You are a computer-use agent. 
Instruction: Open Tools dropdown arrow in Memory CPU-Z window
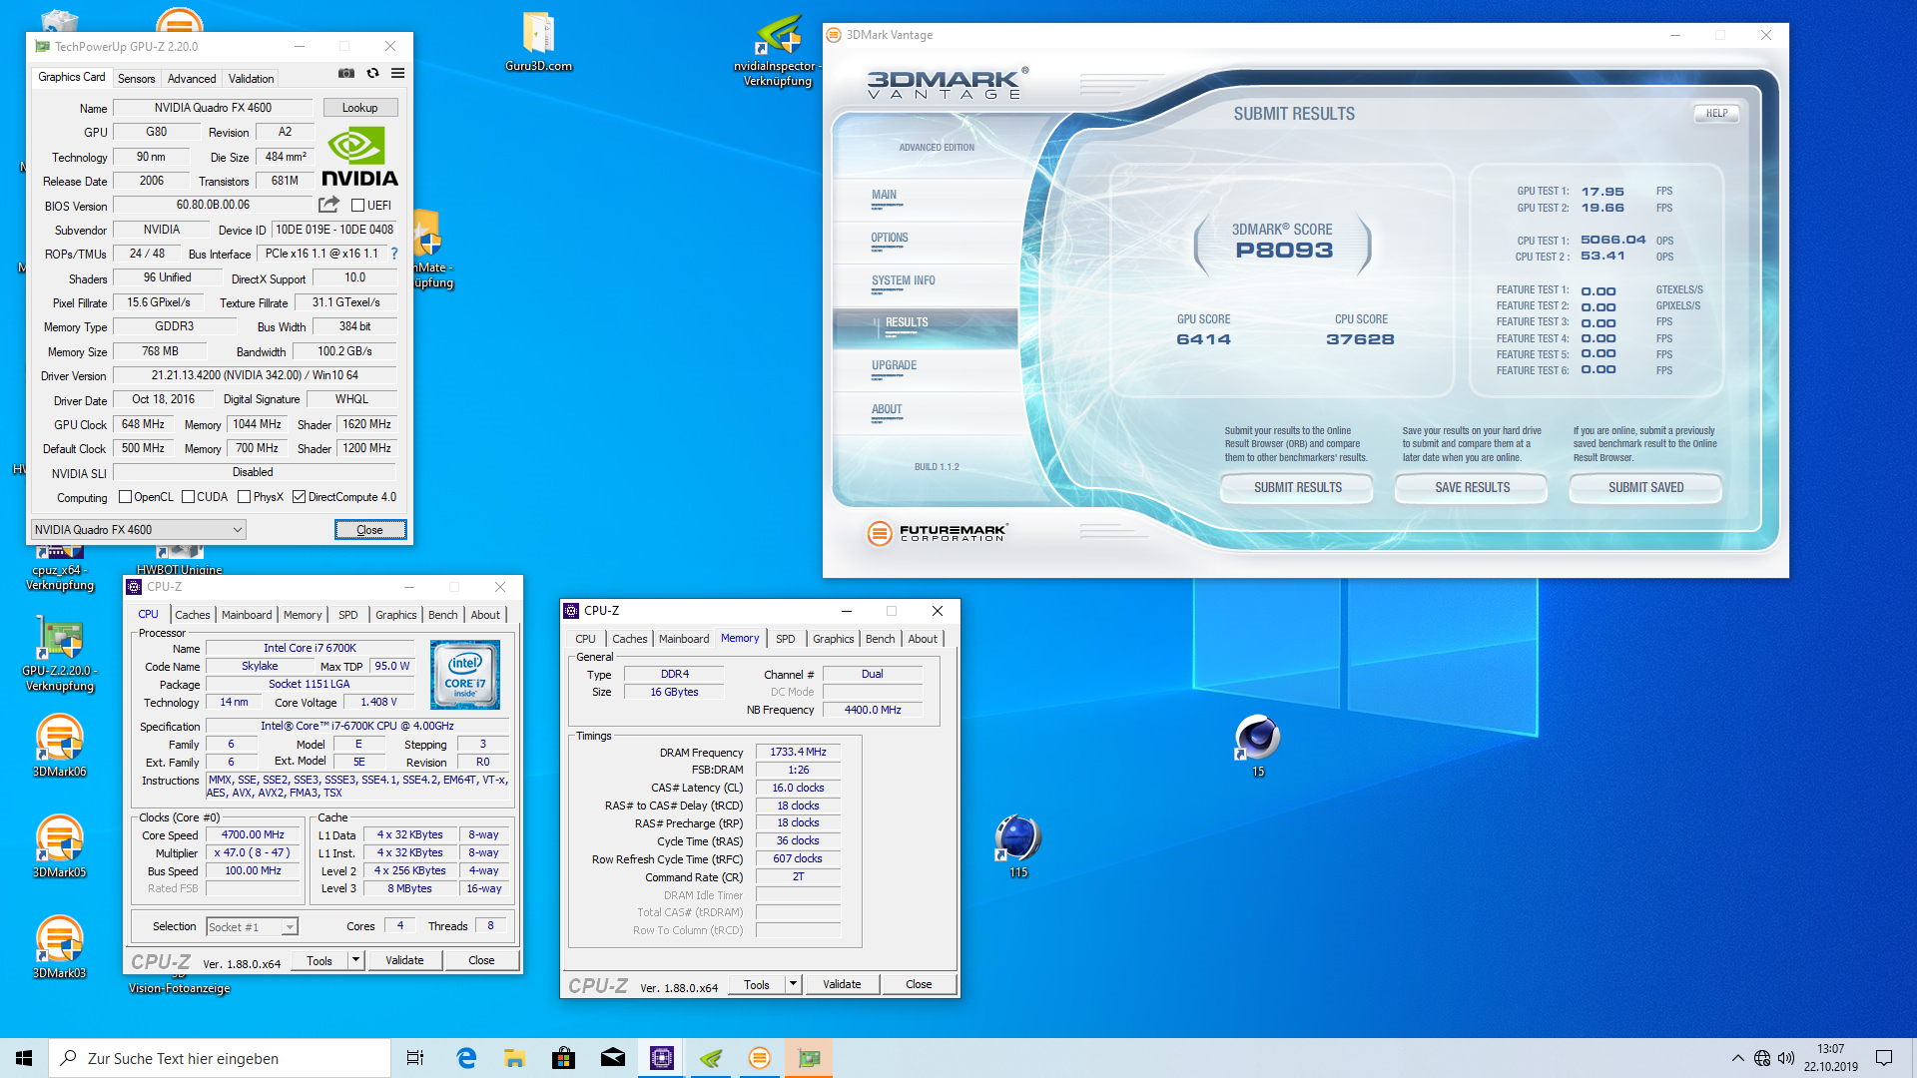793,984
